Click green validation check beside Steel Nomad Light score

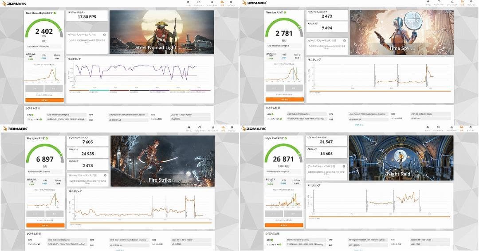coord(55,13)
